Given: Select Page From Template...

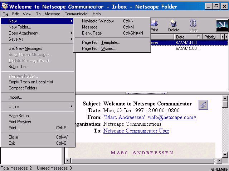Looking at the screenshot, I should pyautogui.click(x=112, y=42).
